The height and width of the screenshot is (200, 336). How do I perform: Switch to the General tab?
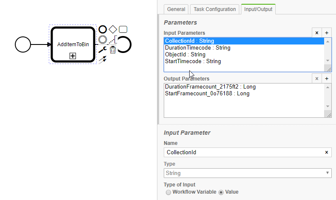(x=176, y=9)
